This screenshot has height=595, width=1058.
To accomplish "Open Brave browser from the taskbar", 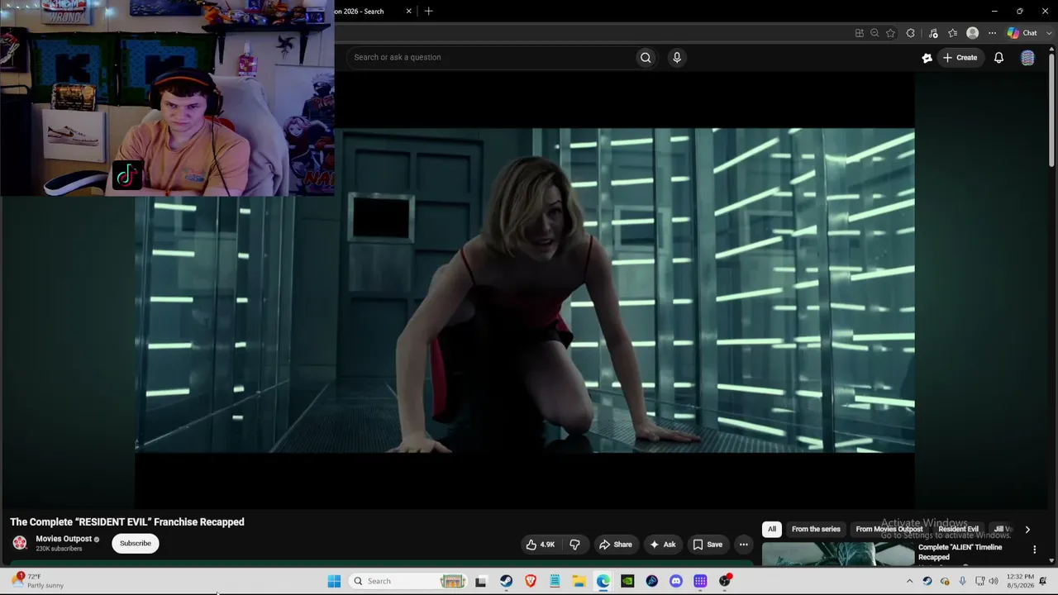I will pyautogui.click(x=531, y=581).
